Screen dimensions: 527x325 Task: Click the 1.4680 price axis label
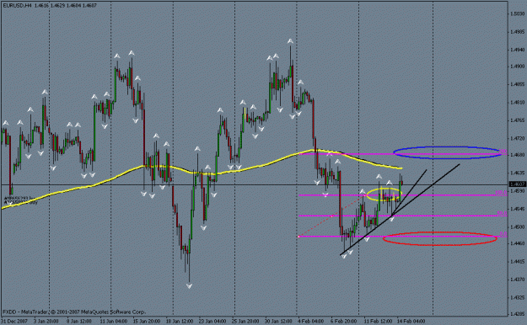tap(518, 155)
